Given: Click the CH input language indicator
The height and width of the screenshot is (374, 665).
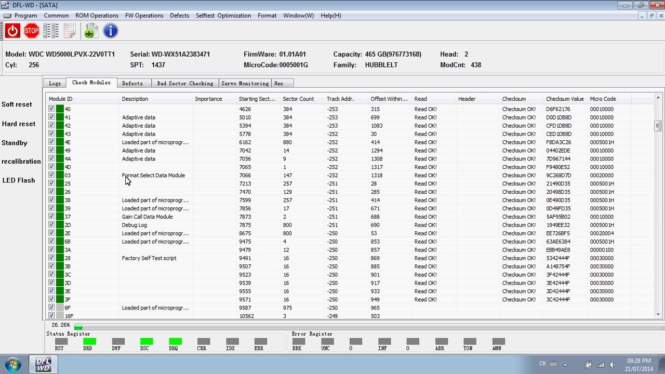Looking at the screenshot, I should [542, 364].
